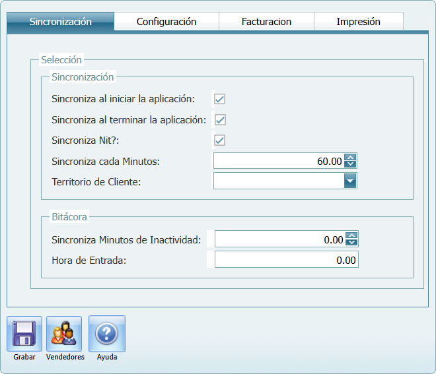Open the Ayuda help icon
The height and width of the screenshot is (374, 436).
(x=107, y=334)
